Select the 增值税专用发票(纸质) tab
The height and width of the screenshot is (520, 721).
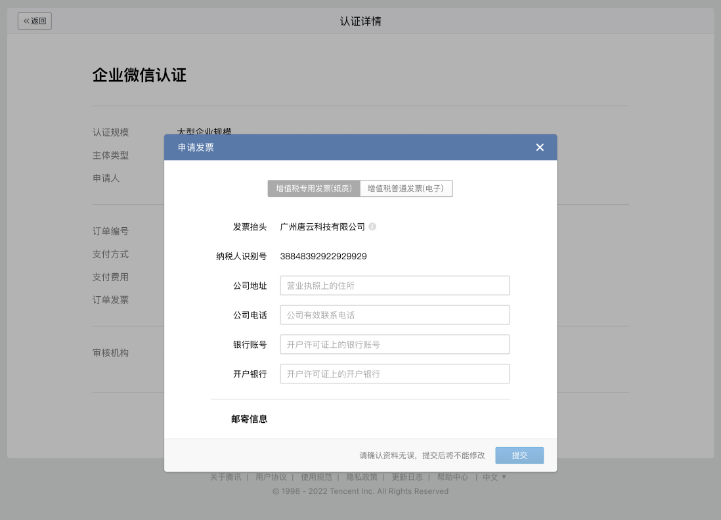[314, 188]
